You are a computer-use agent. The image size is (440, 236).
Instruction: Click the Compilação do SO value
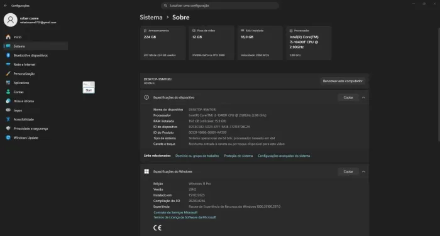pyautogui.click(x=197, y=201)
